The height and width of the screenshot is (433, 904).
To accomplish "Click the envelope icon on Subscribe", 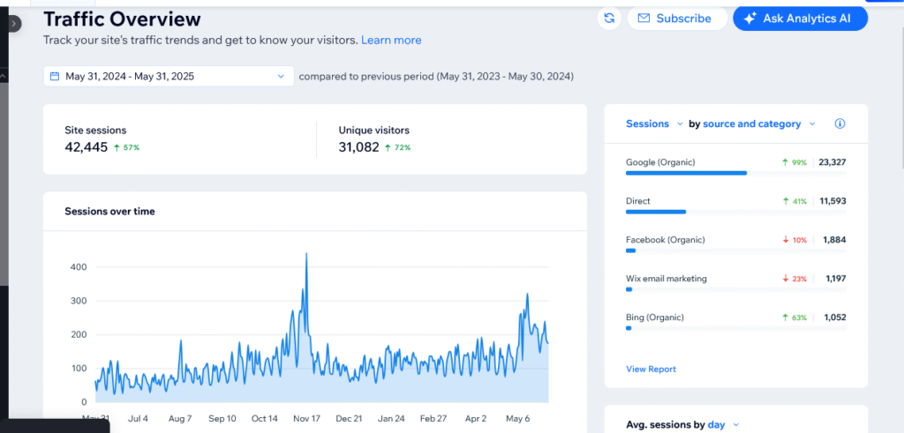I will click(x=644, y=19).
